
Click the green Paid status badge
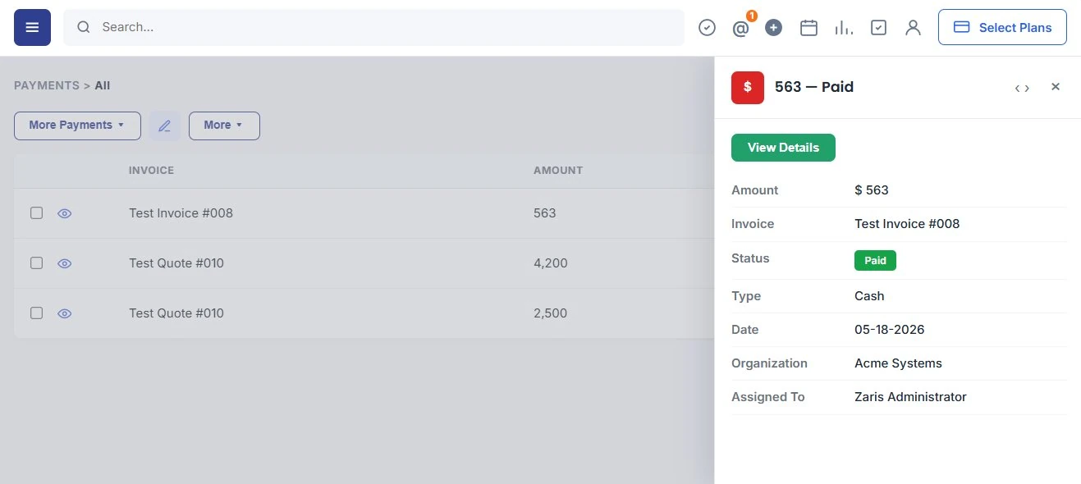875,260
